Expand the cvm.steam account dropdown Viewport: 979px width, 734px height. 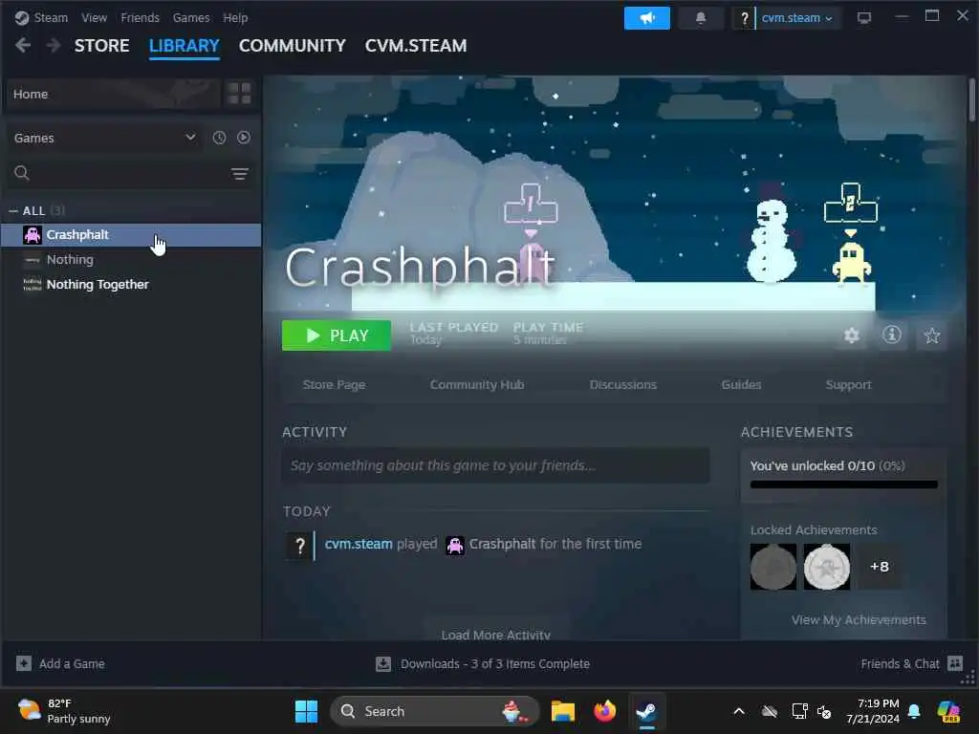797,18
